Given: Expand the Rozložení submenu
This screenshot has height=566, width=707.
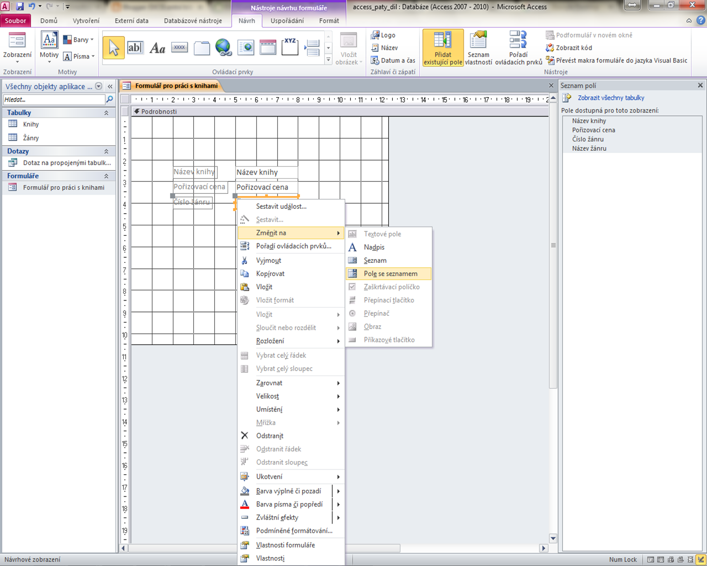Looking at the screenshot, I should click(x=291, y=341).
